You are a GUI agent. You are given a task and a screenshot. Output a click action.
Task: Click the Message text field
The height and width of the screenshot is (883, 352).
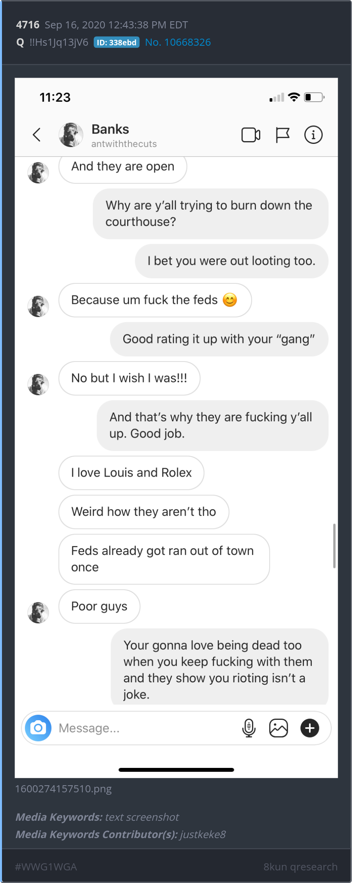pos(146,728)
